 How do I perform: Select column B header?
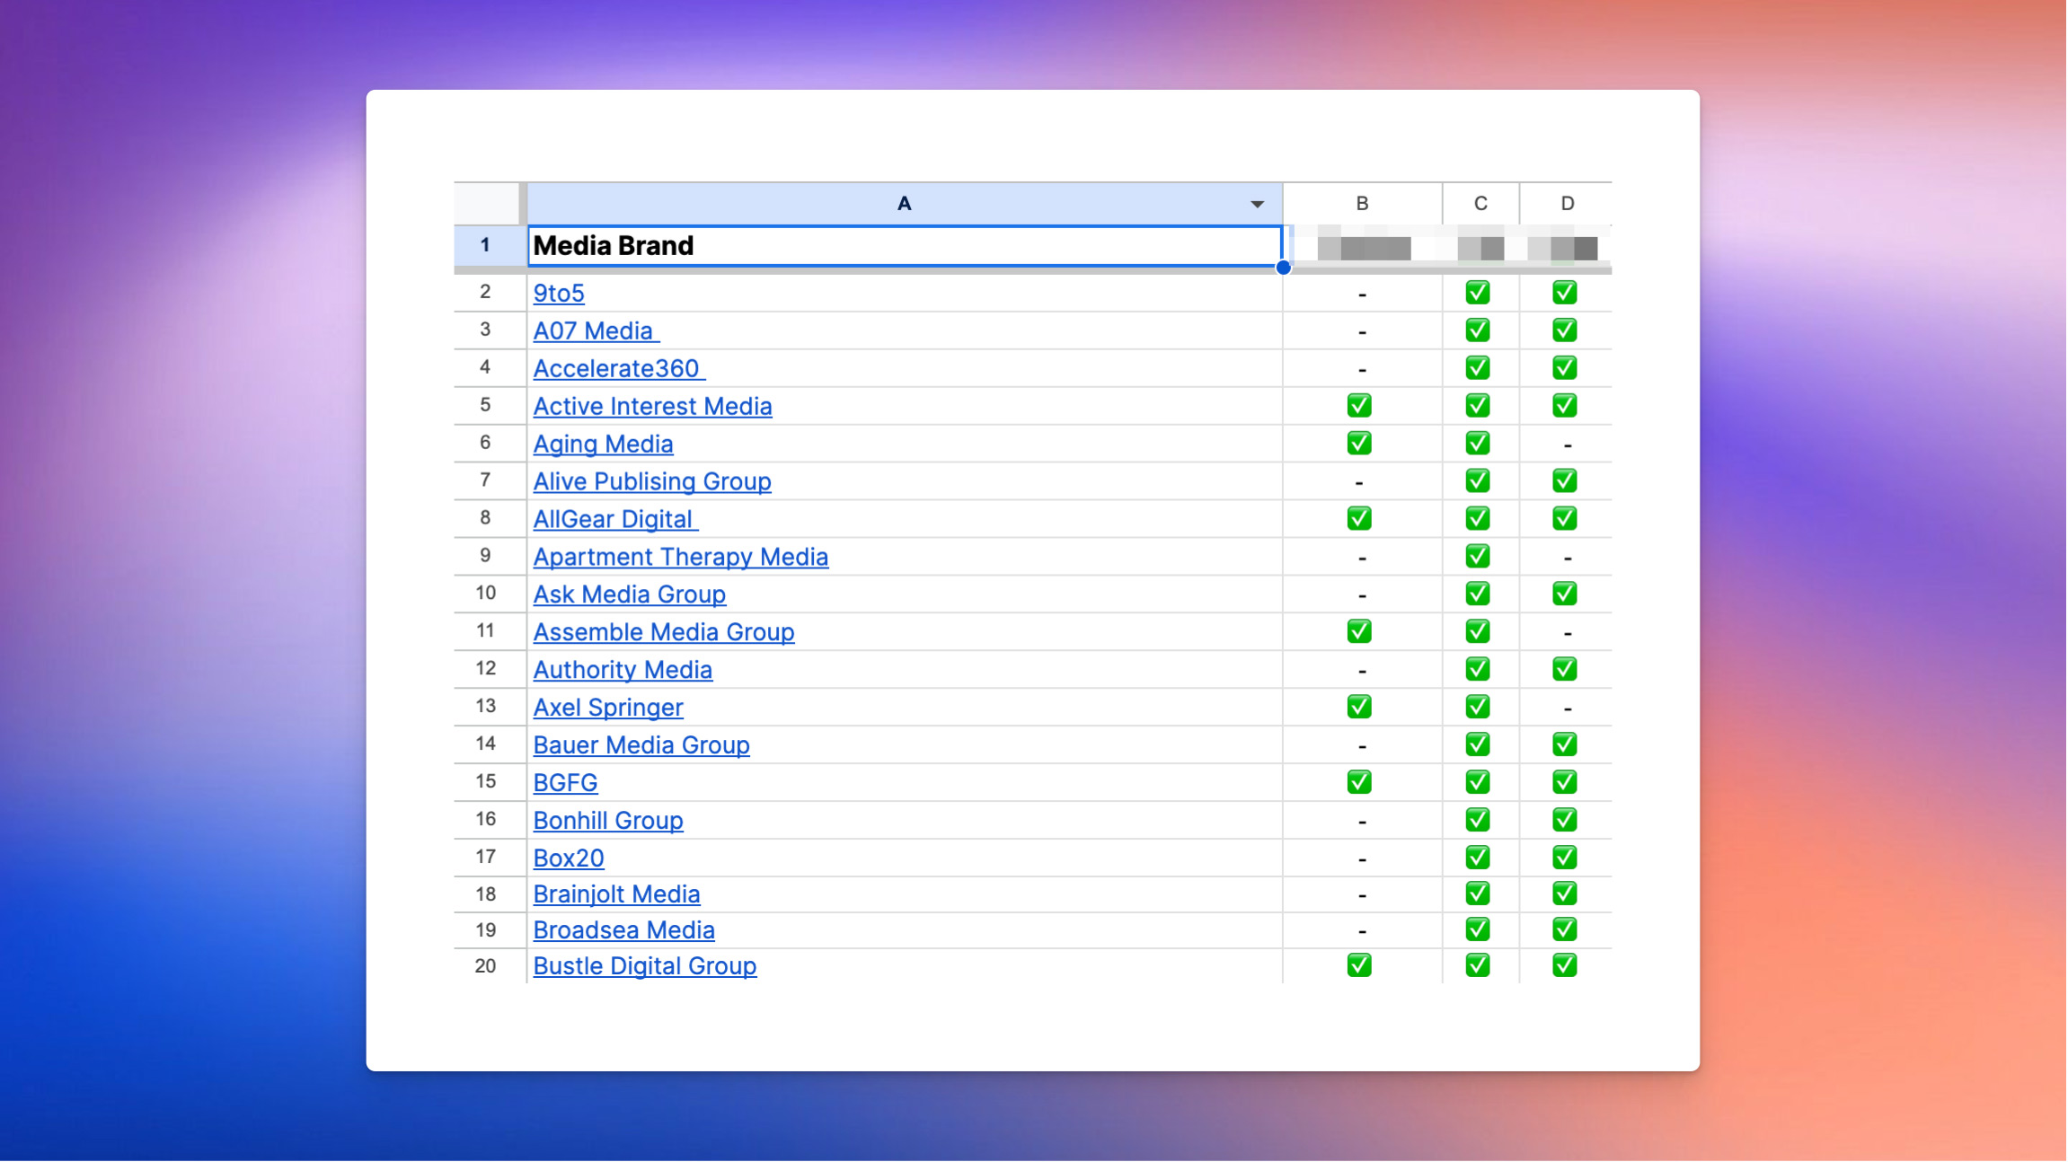pyautogui.click(x=1362, y=204)
